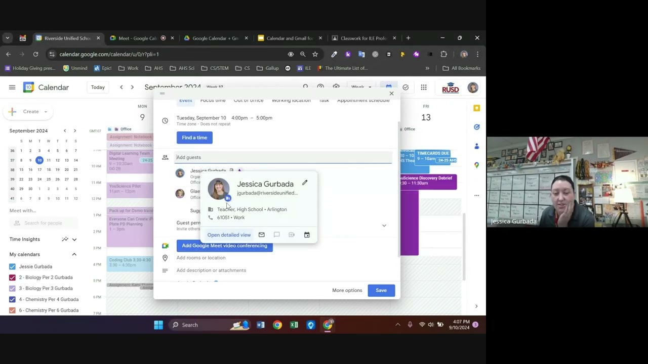The image size is (648, 364).
Task: Show hidden system tray icons
Action: (x=398, y=325)
